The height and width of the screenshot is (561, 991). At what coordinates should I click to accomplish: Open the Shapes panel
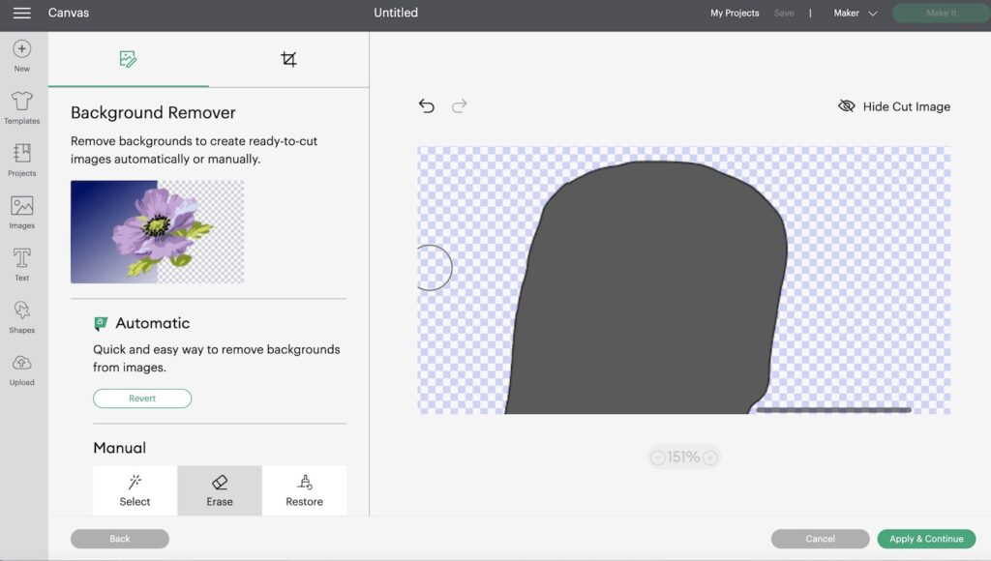coord(21,316)
